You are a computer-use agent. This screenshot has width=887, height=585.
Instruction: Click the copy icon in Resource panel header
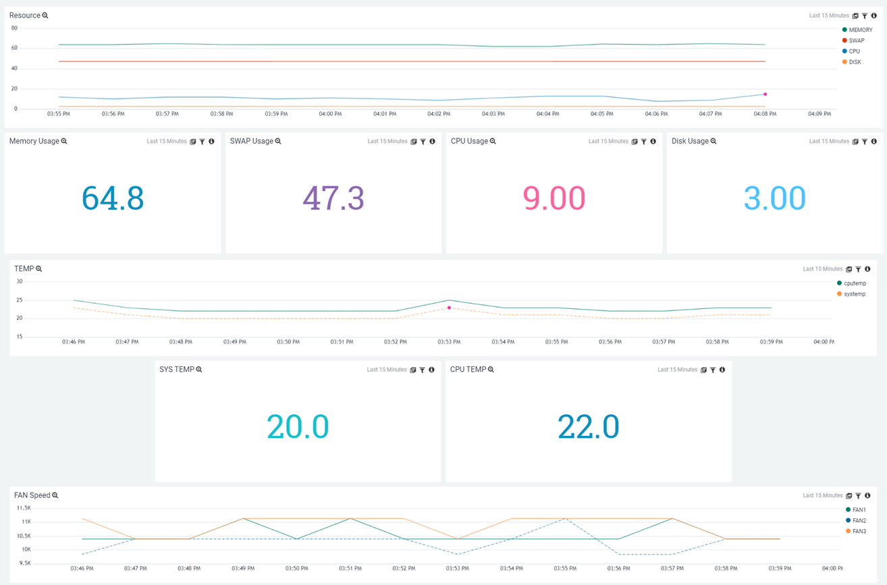[855, 16]
